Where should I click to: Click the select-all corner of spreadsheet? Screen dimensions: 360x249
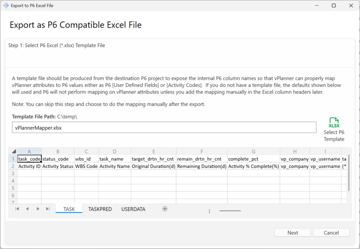[13, 151]
